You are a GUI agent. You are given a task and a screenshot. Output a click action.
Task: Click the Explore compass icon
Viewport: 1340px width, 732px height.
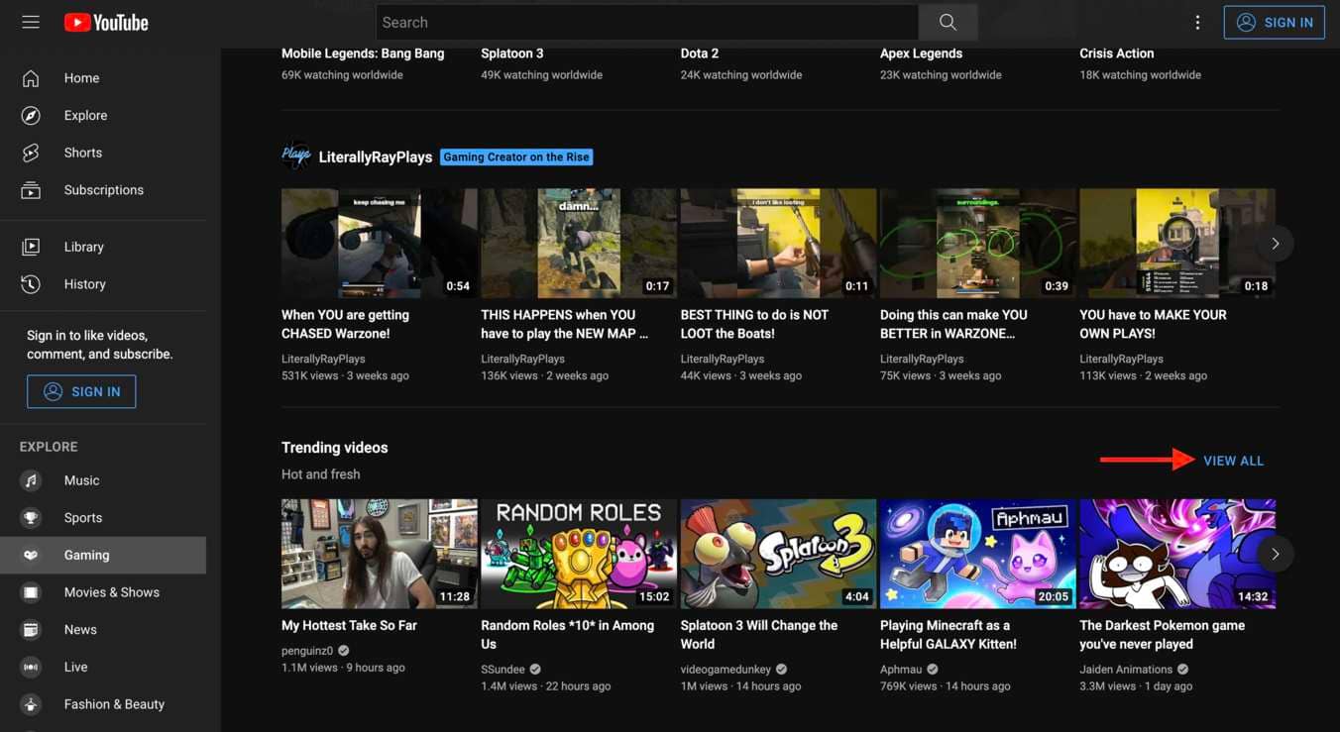click(x=31, y=116)
